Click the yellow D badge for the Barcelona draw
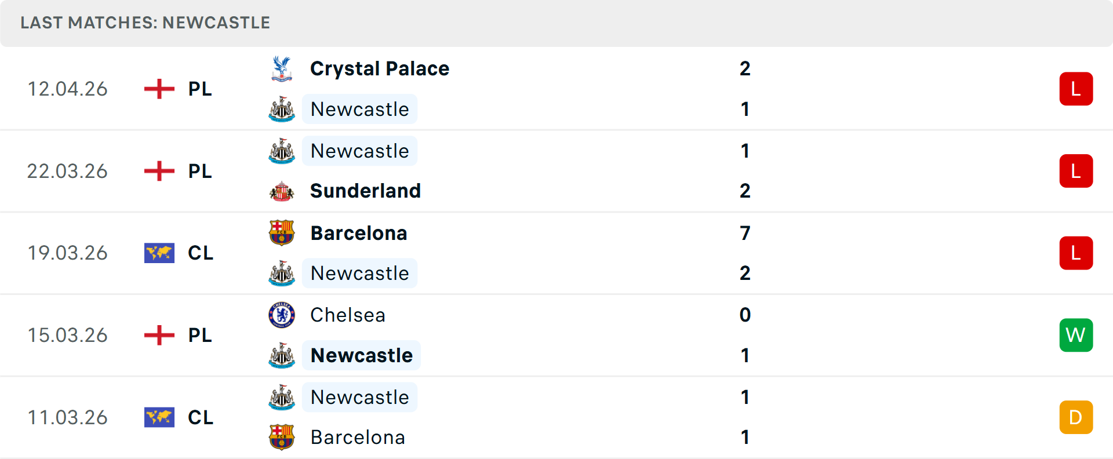The height and width of the screenshot is (459, 1113). [1076, 417]
